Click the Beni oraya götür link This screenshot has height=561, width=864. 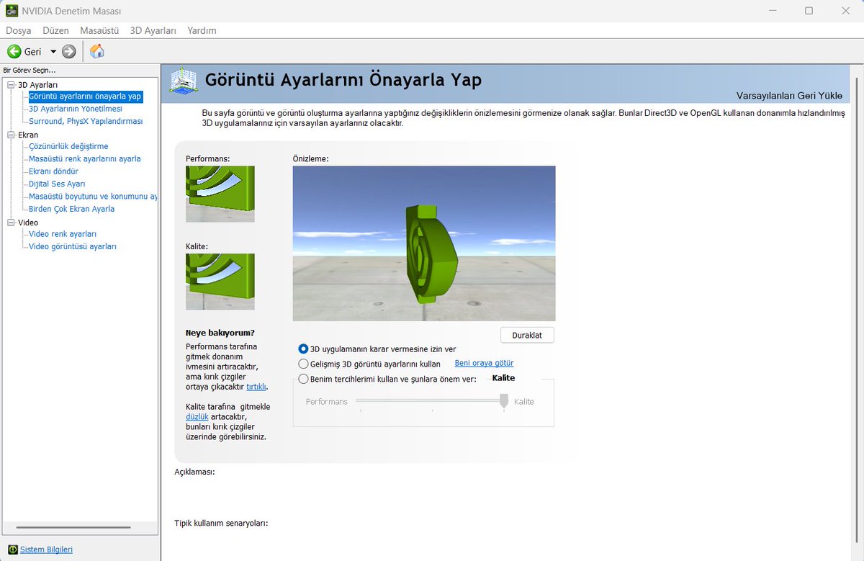[x=484, y=363]
